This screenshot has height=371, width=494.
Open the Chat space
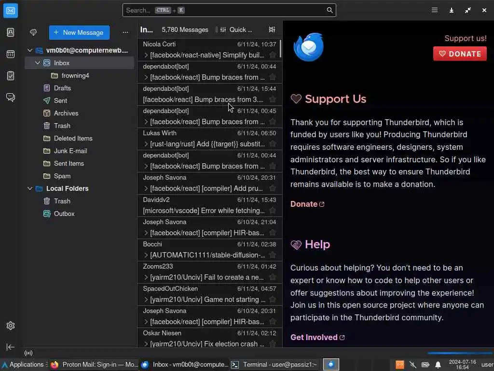[x=11, y=97]
